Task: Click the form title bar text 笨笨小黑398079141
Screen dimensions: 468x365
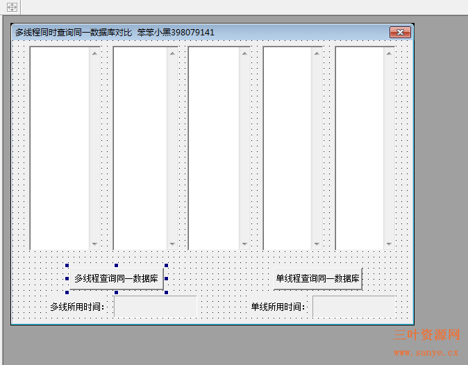Action: click(x=176, y=32)
